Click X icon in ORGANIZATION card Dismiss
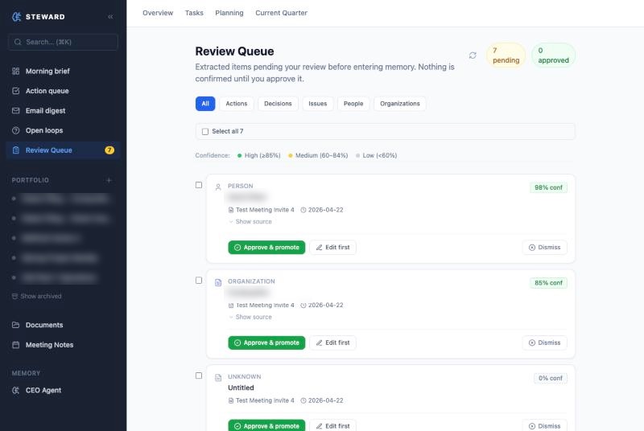This screenshot has width=644, height=431. point(532,343)
